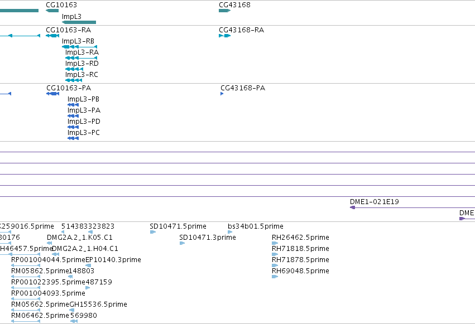This screenshot has width=475, height=324.
Task: Click the CG43168-RA transcript arrows
Action: (225, 36)
